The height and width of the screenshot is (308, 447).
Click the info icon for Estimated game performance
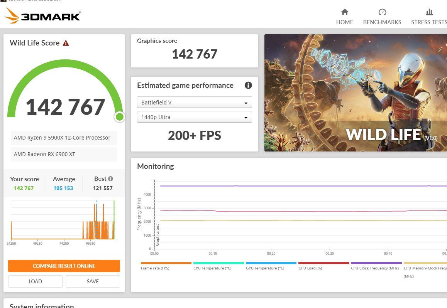click(248, 85)
